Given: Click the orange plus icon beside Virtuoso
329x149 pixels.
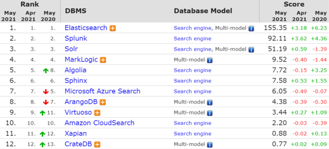Looking at the screenshot, I should [97, 113].
